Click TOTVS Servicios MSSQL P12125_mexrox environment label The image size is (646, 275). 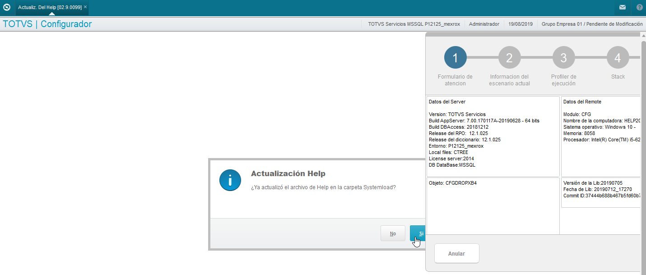point(414,24)
